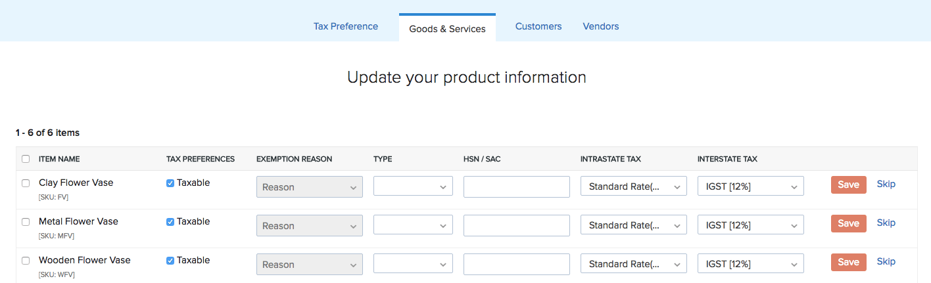
Task: Open Interstate Tax IGST dropdown for Wooden Flower Vase
Action: pos(750,264)
